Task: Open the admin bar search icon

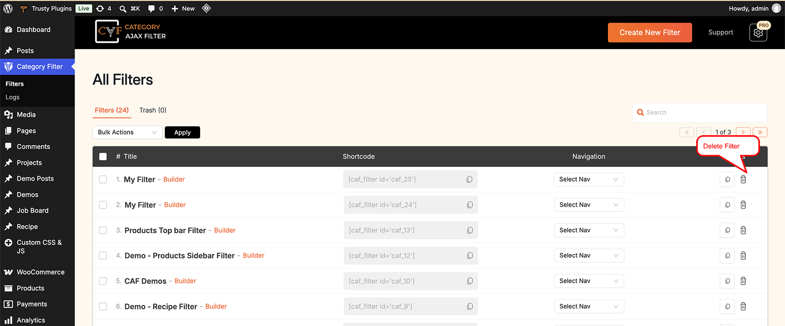Action: pos(123,8)
